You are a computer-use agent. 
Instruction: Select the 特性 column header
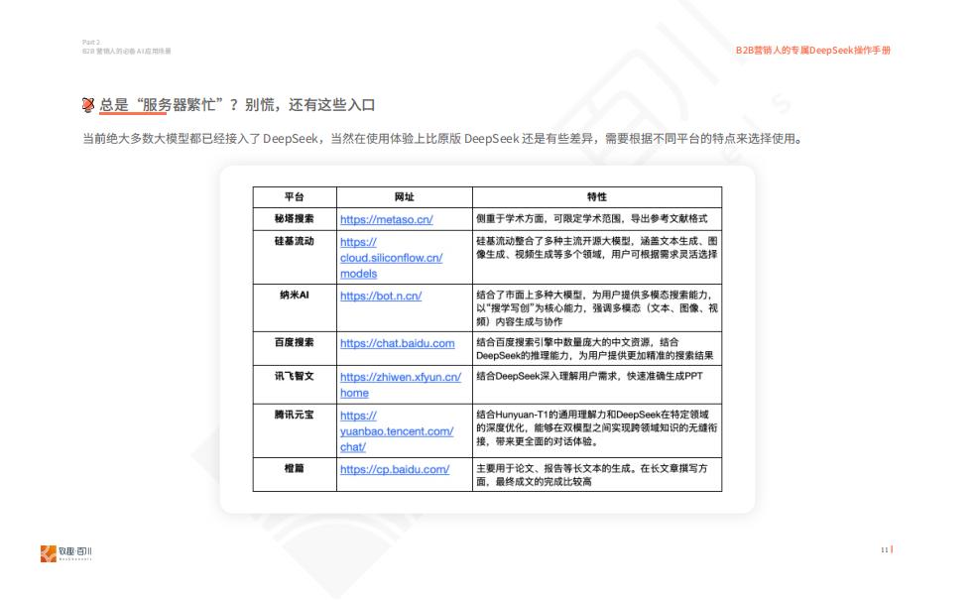pyautogui.click(x=597, y=197)
